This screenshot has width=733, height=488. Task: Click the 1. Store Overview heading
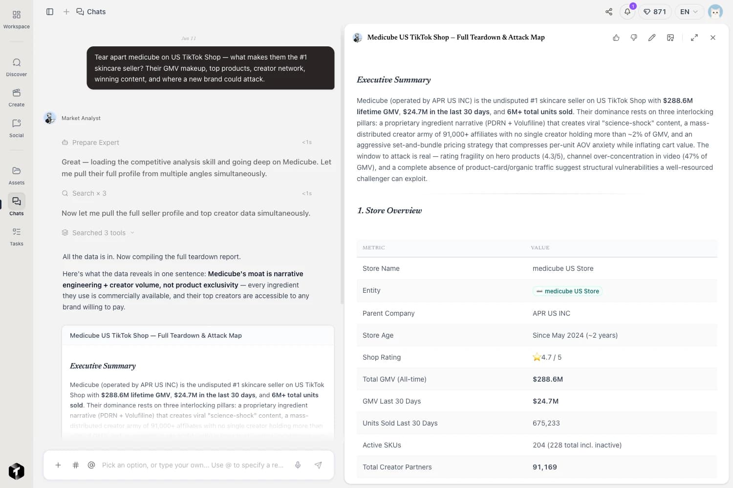pyautogui.click(x=389, y=211)
